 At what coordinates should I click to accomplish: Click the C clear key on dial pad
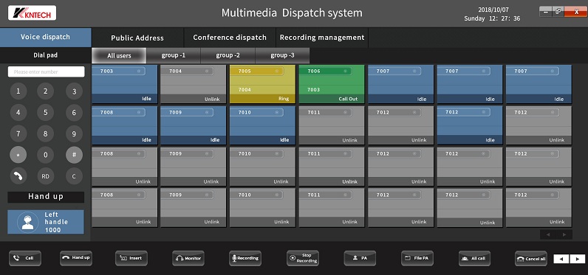[x=74, y=176]
